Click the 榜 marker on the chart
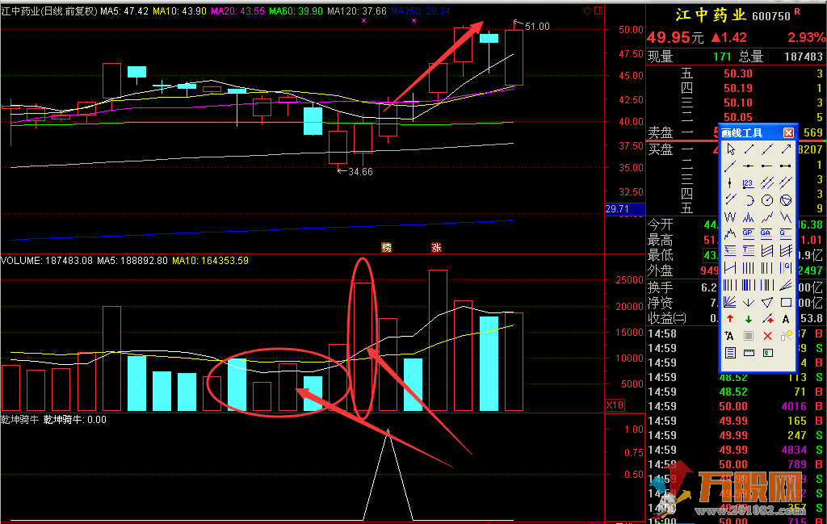This screenshot has height=524, width=827. [x=387, y=247]
